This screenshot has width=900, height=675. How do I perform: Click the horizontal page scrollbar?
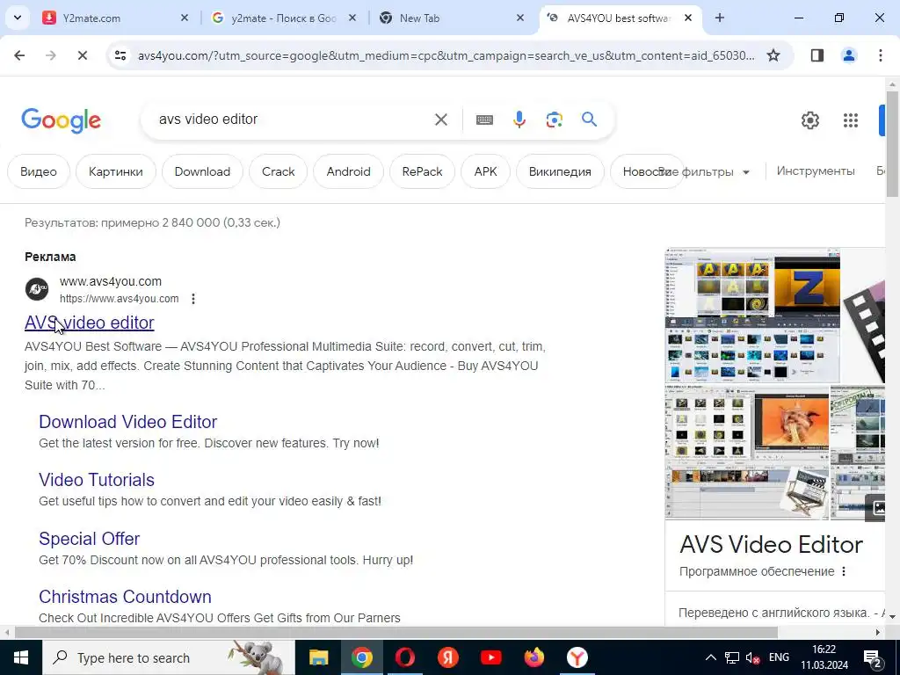pyautogui.click(x=396, y=633)
